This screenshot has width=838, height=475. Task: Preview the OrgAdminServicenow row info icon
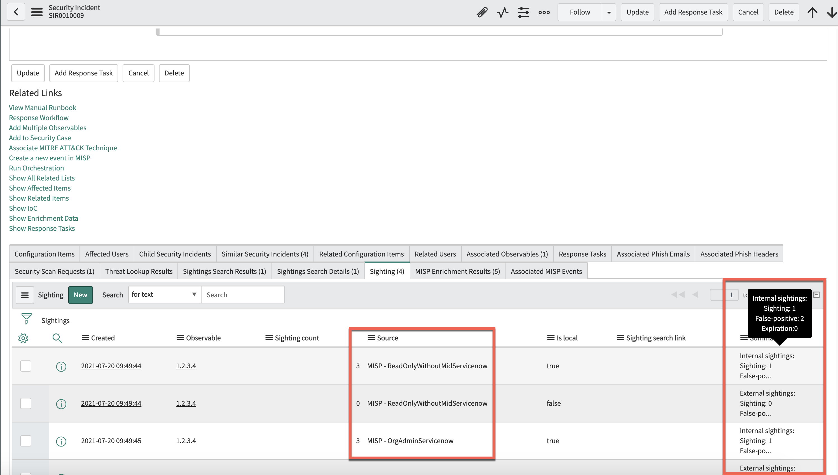(61, 441)
